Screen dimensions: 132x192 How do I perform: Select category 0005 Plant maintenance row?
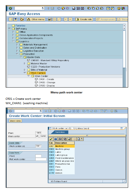click(x=62, y=158)
